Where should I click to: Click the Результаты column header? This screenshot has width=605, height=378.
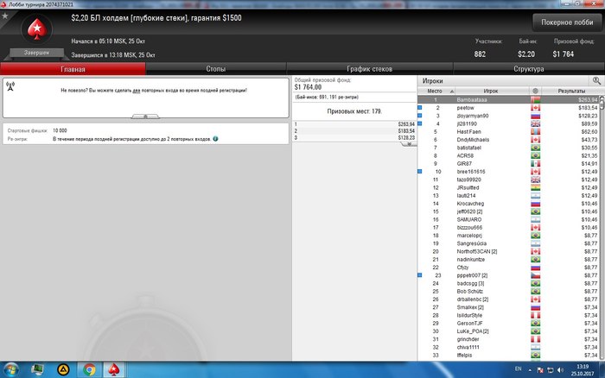(x=571, y=91)
